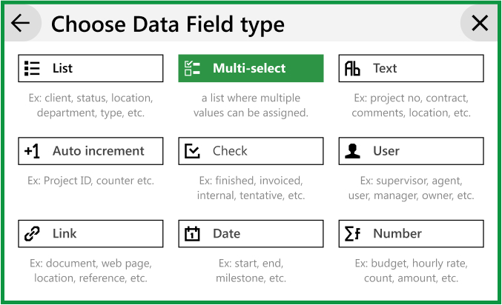Click the checkmark box icon
This screenshot has width=502, height=305.
192,151
